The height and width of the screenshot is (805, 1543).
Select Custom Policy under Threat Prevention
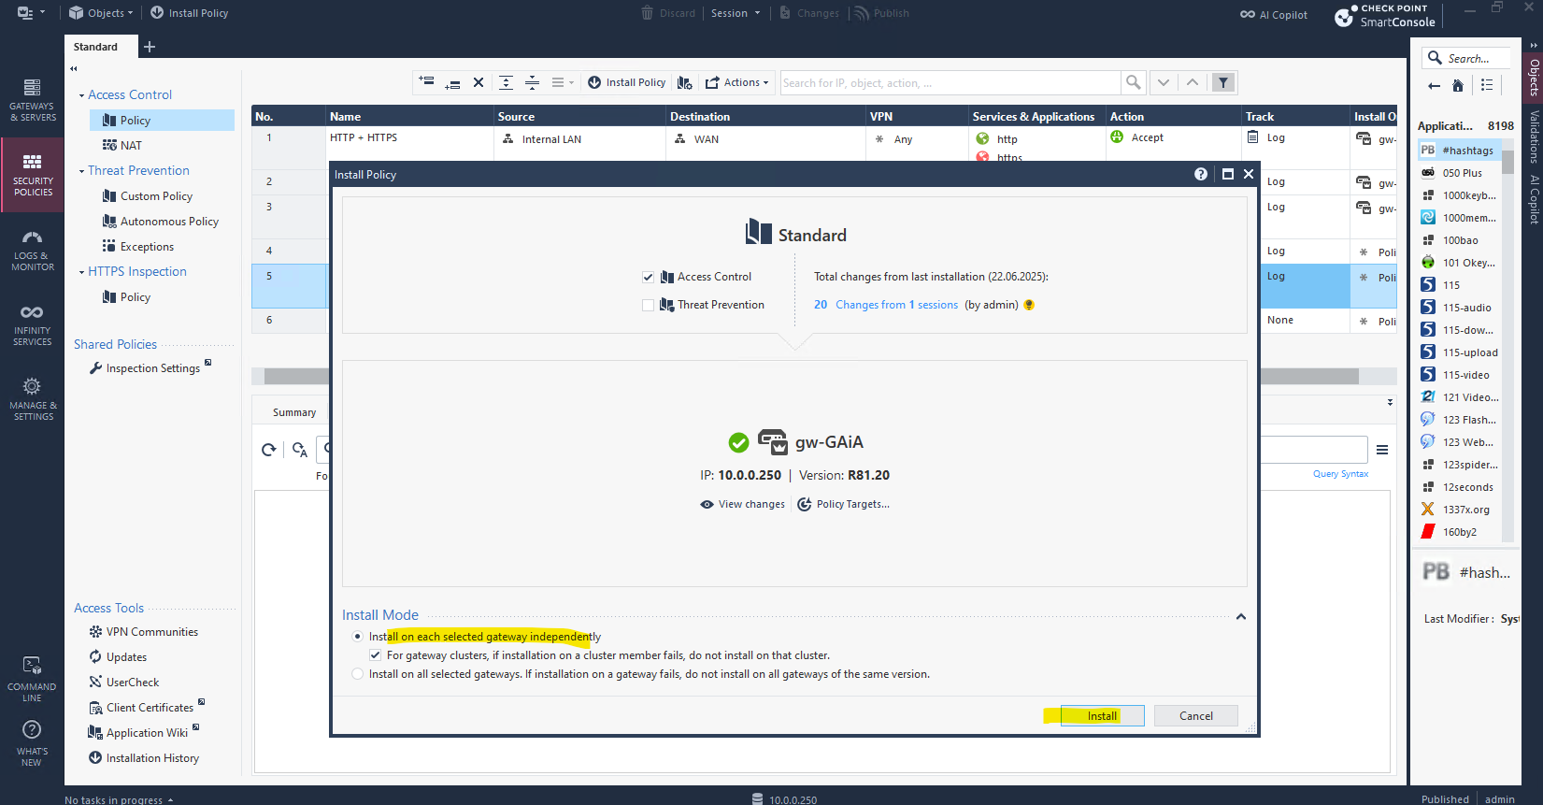(x=148, y=196)
